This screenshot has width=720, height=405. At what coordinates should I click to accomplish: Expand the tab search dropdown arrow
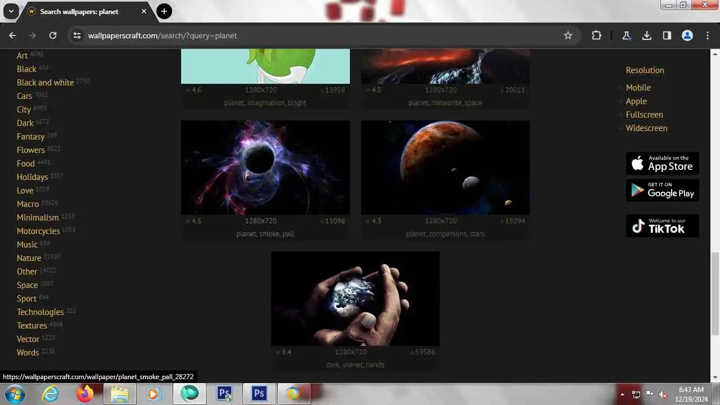tap(11, 11)
